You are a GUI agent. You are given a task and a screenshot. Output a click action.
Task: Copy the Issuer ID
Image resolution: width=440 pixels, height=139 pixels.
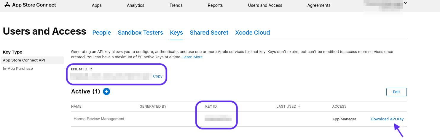(158, 76)
